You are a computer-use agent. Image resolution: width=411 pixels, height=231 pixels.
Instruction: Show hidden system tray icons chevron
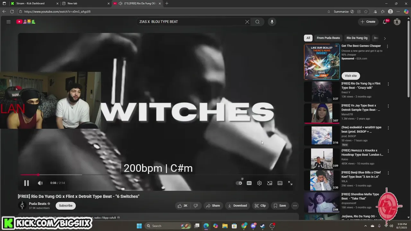pos(365,226)
